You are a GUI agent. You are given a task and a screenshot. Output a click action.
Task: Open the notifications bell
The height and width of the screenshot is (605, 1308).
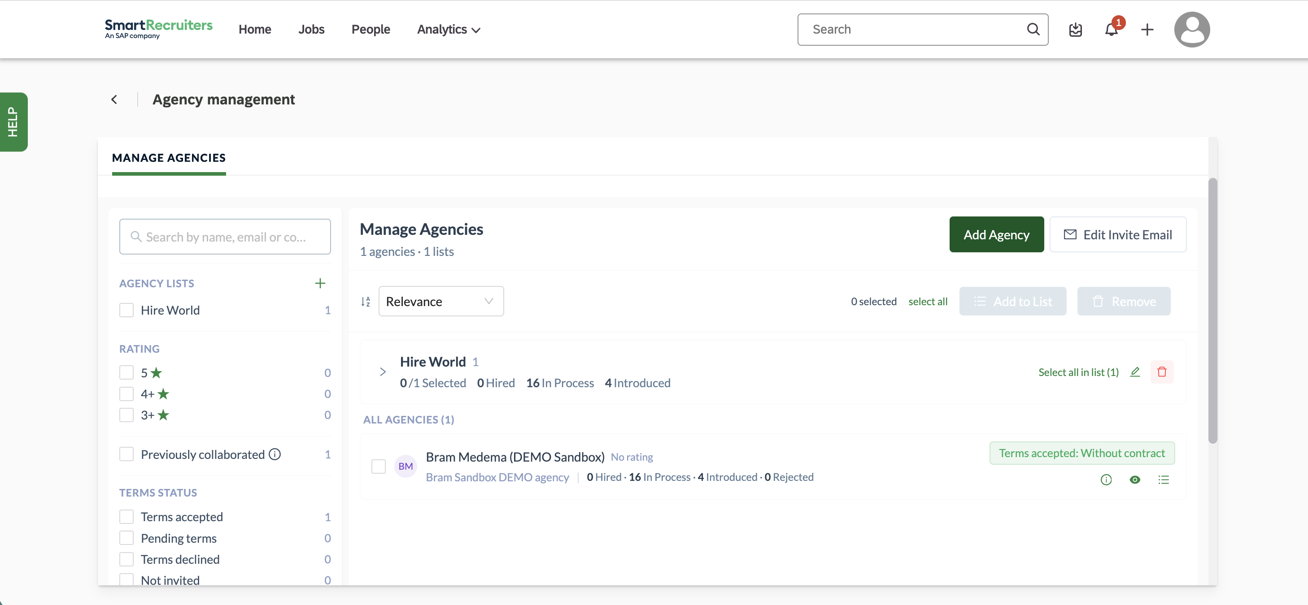tap(1112, 30)
